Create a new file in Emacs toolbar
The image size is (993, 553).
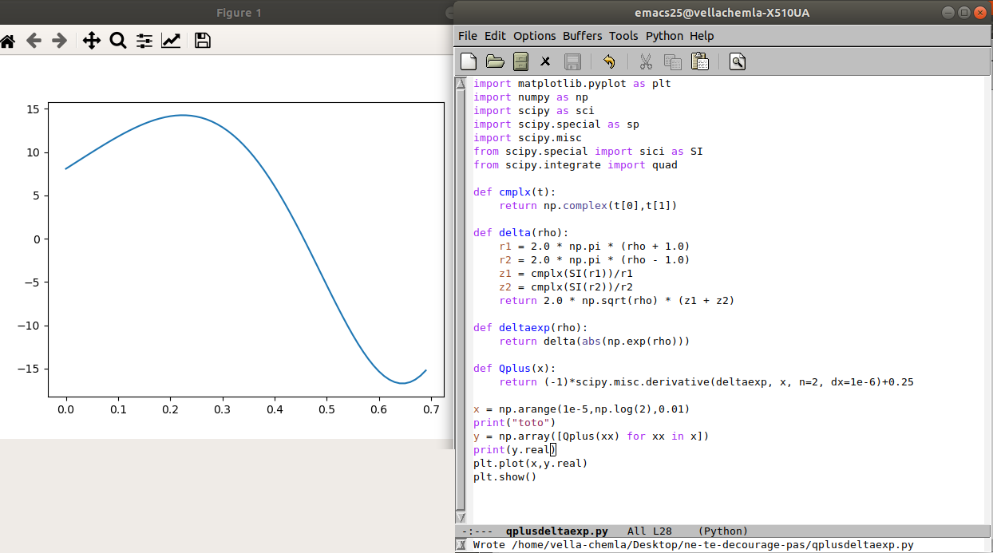(x=469, y=61)
